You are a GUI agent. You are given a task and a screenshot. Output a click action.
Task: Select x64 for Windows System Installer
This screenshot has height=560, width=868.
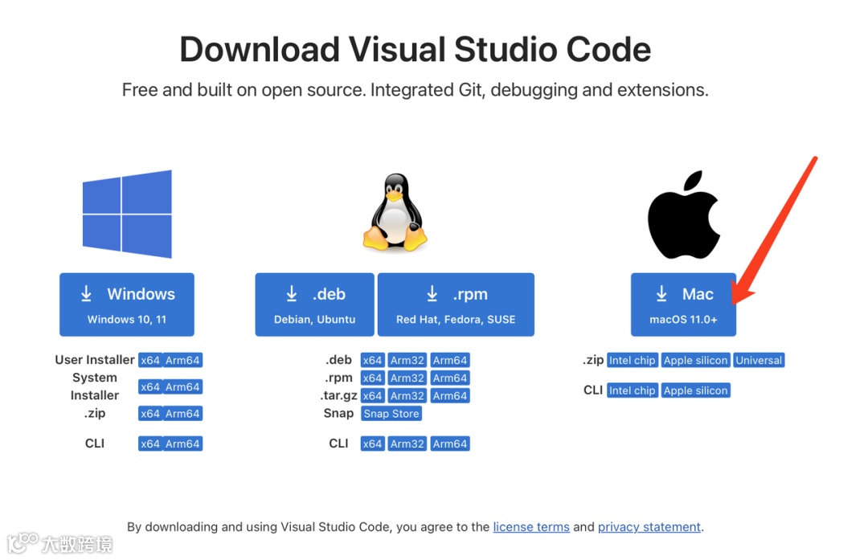click(x=150, y=386)
